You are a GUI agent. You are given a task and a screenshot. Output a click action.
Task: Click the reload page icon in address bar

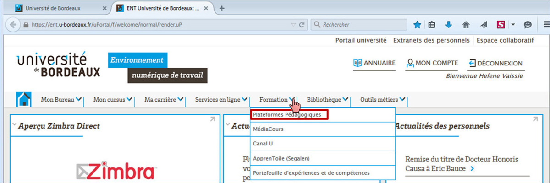(x=302, y=25)
